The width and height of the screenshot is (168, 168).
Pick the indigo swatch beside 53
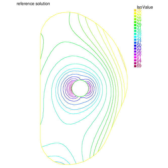tap(135, 48)
